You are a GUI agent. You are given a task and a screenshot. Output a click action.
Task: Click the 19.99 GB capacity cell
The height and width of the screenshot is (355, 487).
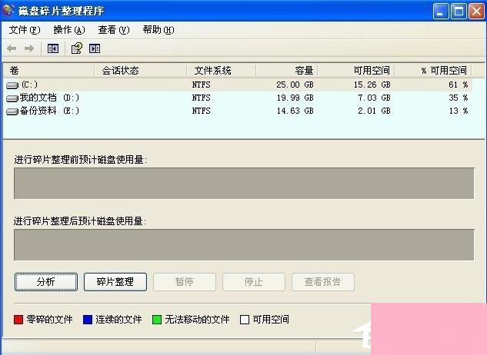[295, 98]
